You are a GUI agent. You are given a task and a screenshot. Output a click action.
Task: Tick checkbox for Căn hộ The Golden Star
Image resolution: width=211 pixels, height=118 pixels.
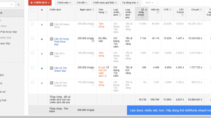[x=32, y=82]
